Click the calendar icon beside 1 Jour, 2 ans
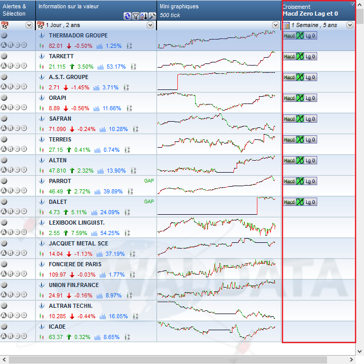Viewport: 364px width, 364px height. point(41,25)
